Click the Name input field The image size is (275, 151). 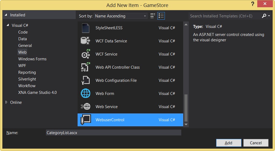(x=114, y=132)
